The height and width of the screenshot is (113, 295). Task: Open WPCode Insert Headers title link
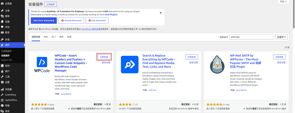71,63
